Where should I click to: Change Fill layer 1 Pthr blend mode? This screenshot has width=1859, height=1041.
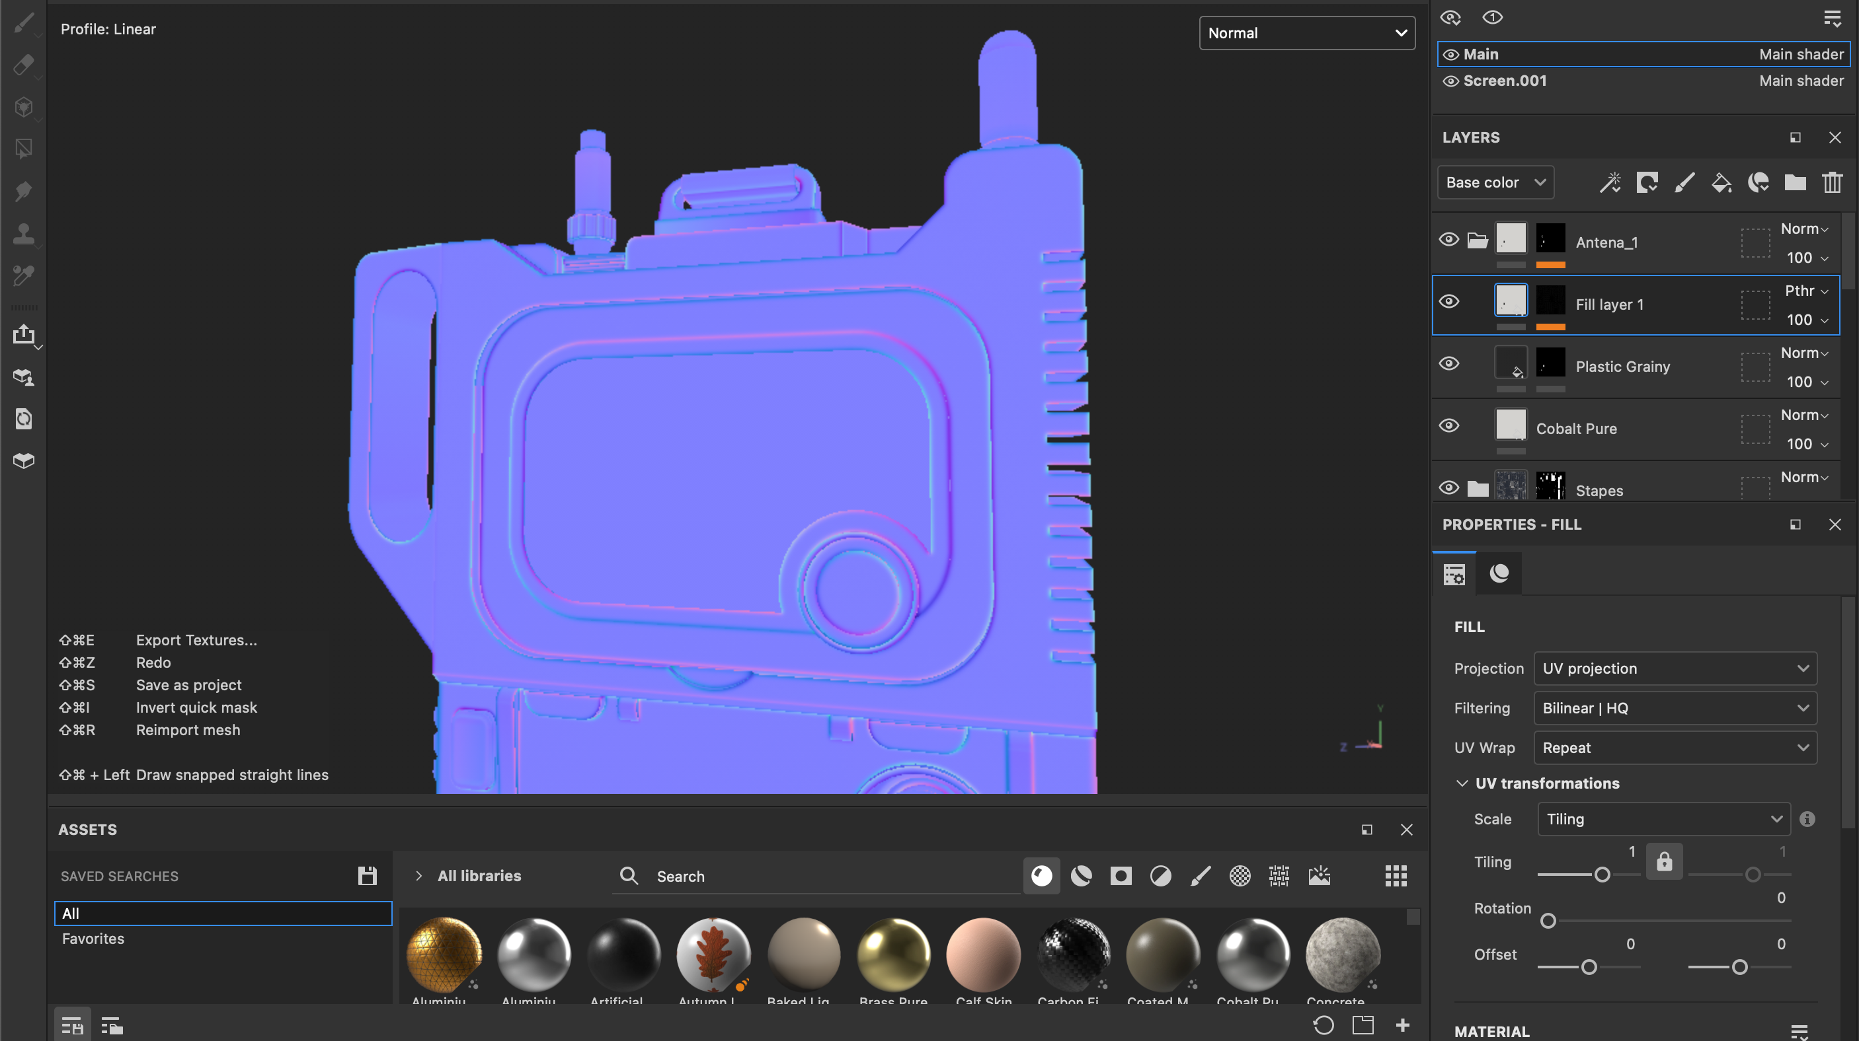(1806, 291)
